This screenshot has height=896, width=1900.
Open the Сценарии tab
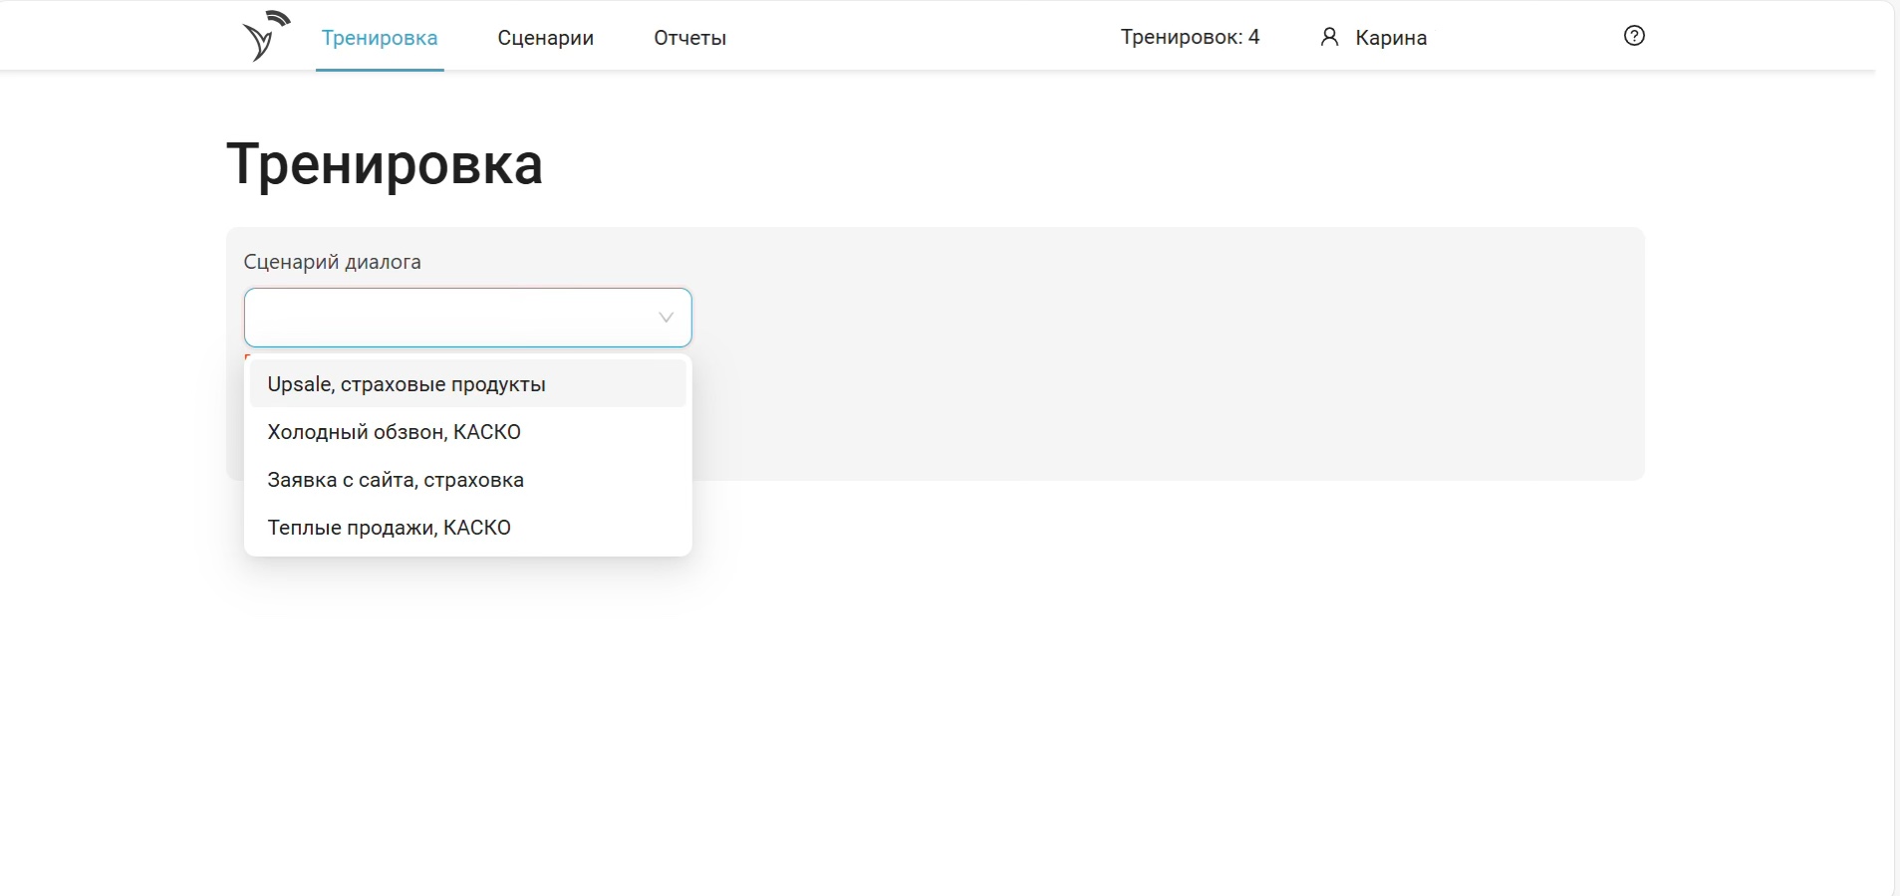(x=545, y=38)
